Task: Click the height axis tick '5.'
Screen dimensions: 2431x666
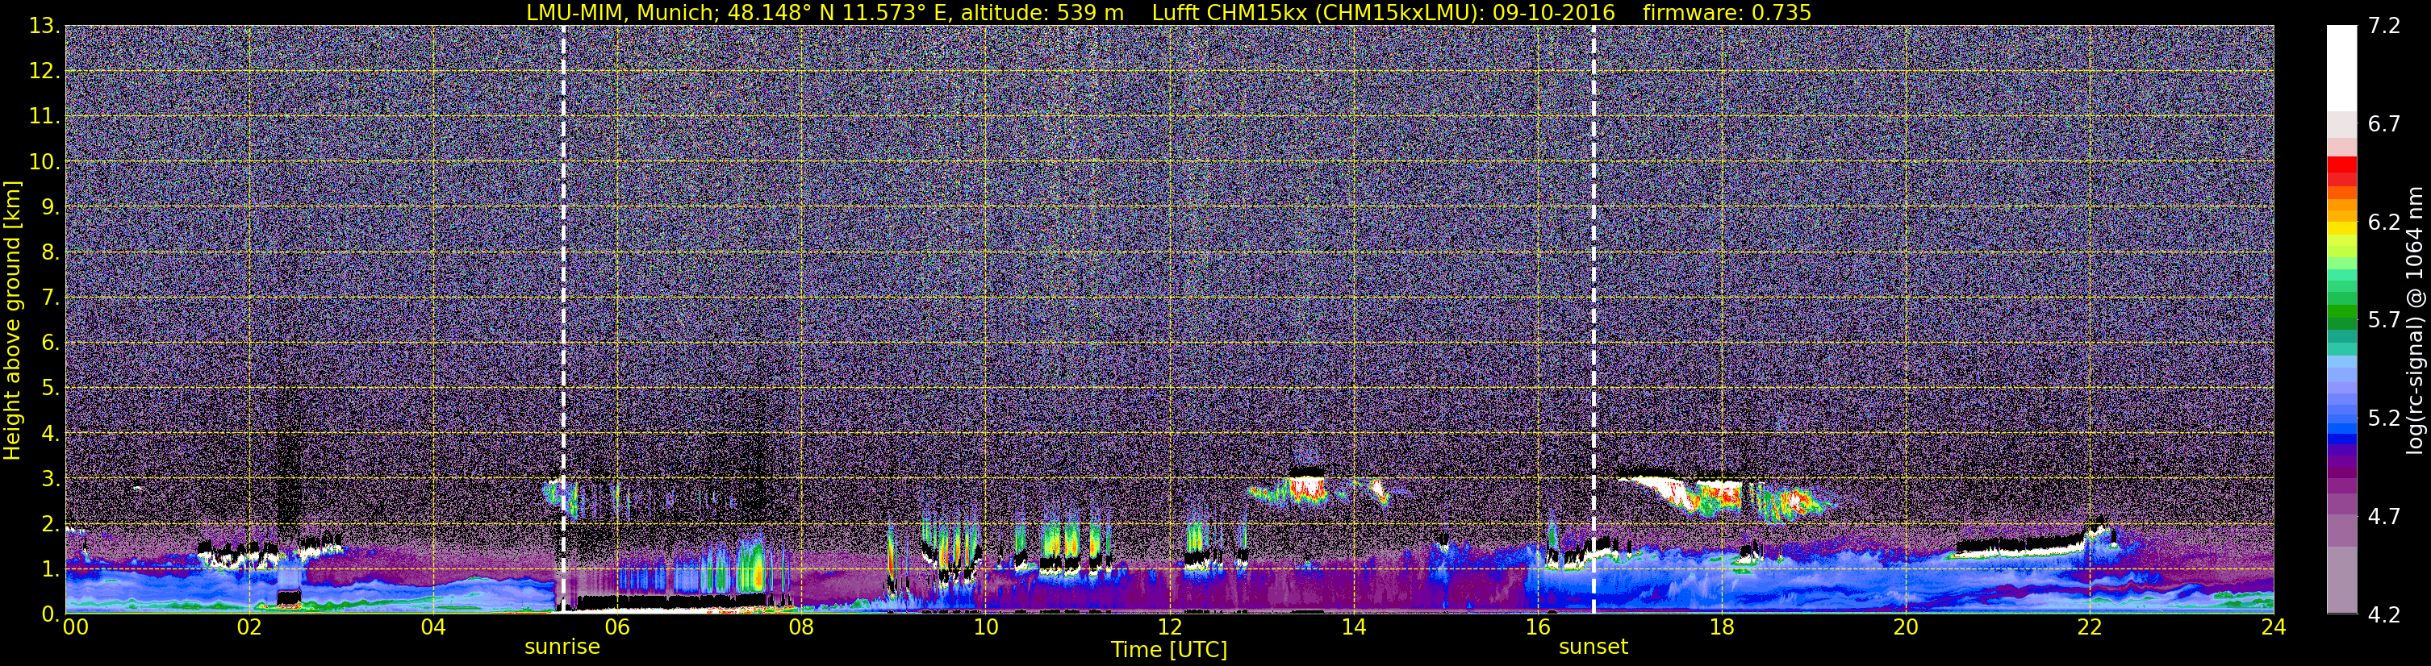Action: coord(51,388)
